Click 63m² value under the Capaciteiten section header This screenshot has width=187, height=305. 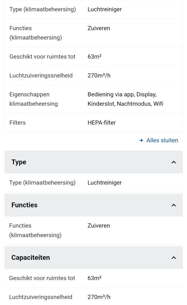click(94, 278)
